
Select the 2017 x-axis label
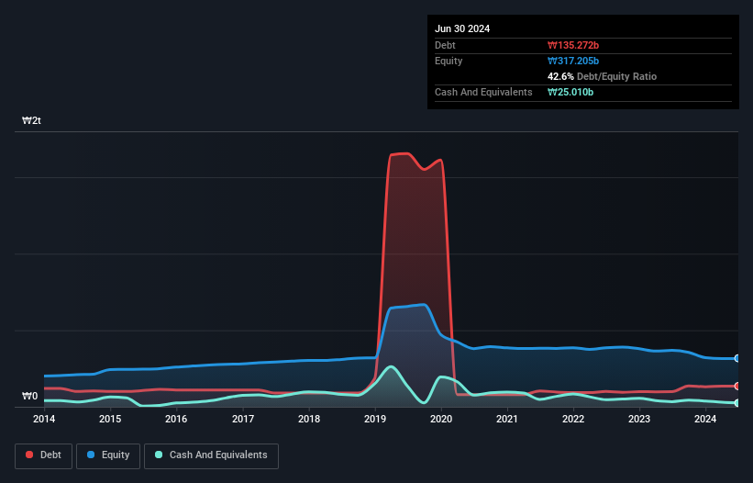pos(243,419)
